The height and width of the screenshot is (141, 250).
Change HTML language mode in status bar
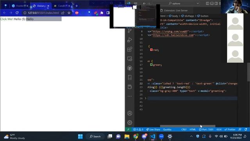tap(193, 130)
